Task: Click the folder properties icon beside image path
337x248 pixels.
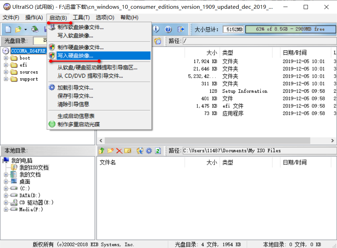Action: pyautogui.click(x=157, y=41)
